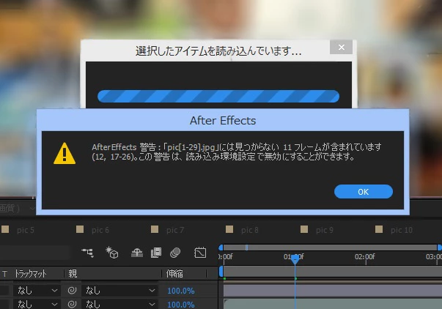This screenshot has width=442, height=309.
Task: Click the label color swatch of pic 10
Action: (x=379, y=229)
